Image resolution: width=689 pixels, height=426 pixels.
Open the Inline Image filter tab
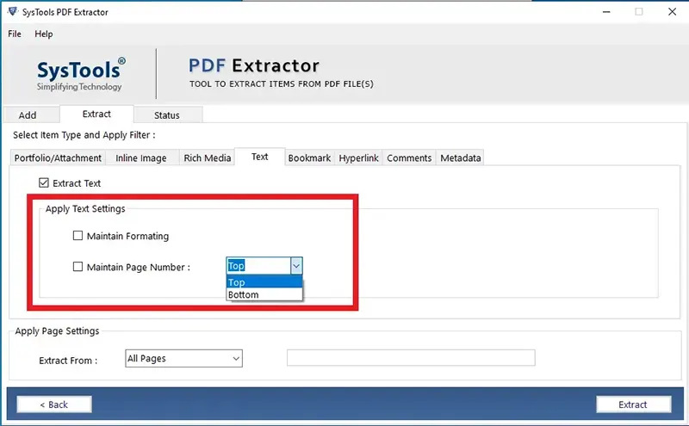141,158
